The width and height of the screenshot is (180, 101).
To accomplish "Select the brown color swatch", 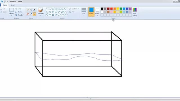I will coord(108,12).
